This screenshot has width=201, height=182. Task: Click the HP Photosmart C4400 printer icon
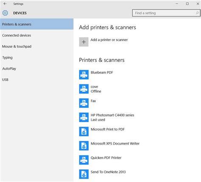(x=84, y=117)
